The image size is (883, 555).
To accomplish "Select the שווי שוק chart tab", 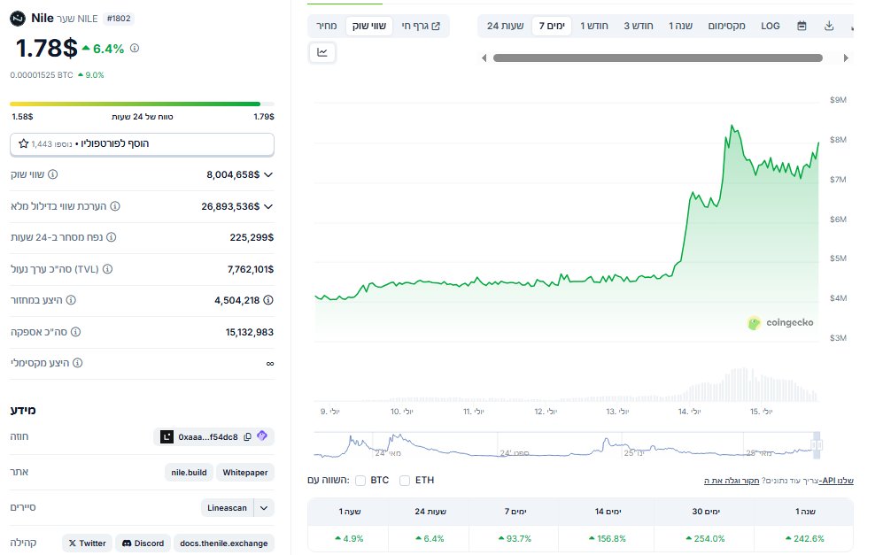I will click(368, 26).
